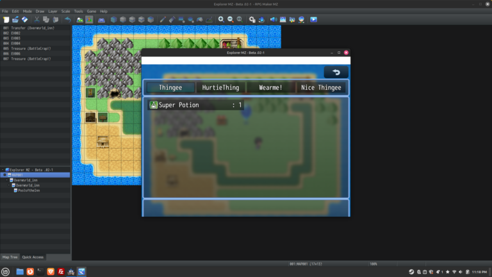Select the Wearme! category
The image size is (492, 277).
tap(270, 88)
